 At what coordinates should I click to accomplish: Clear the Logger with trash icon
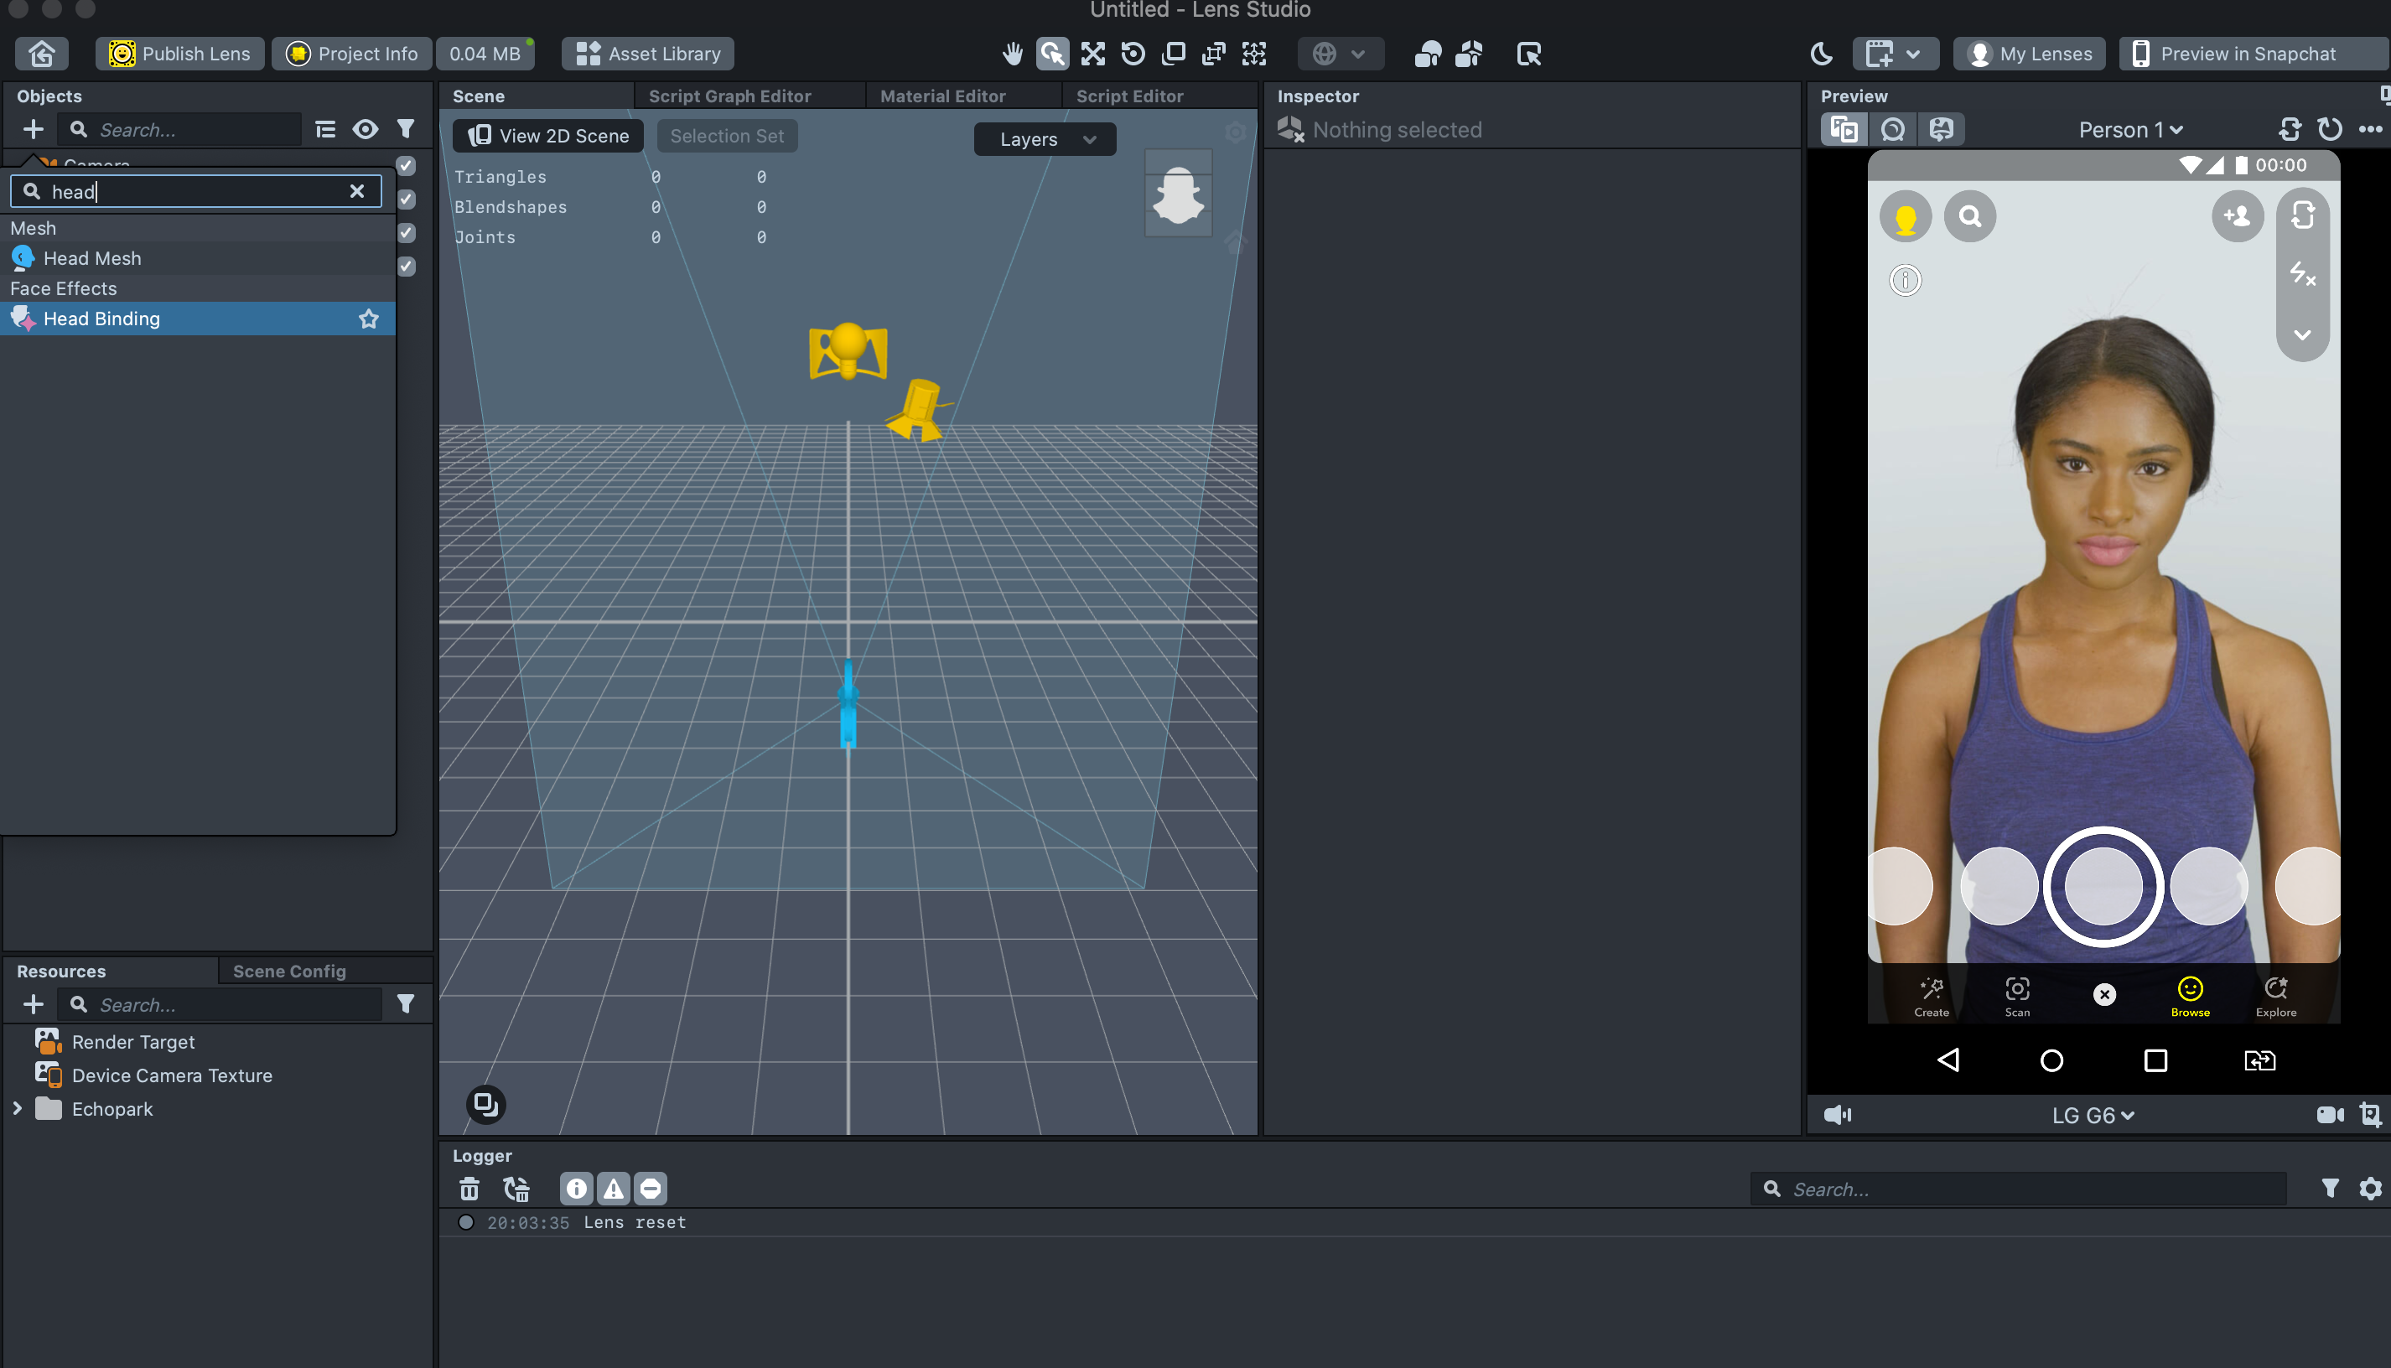pos(469,1189)
